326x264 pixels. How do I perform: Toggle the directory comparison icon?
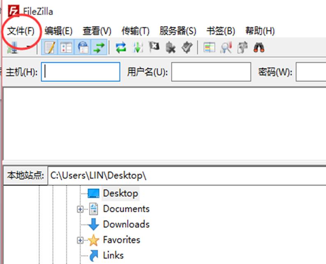(x=226, y=48)
